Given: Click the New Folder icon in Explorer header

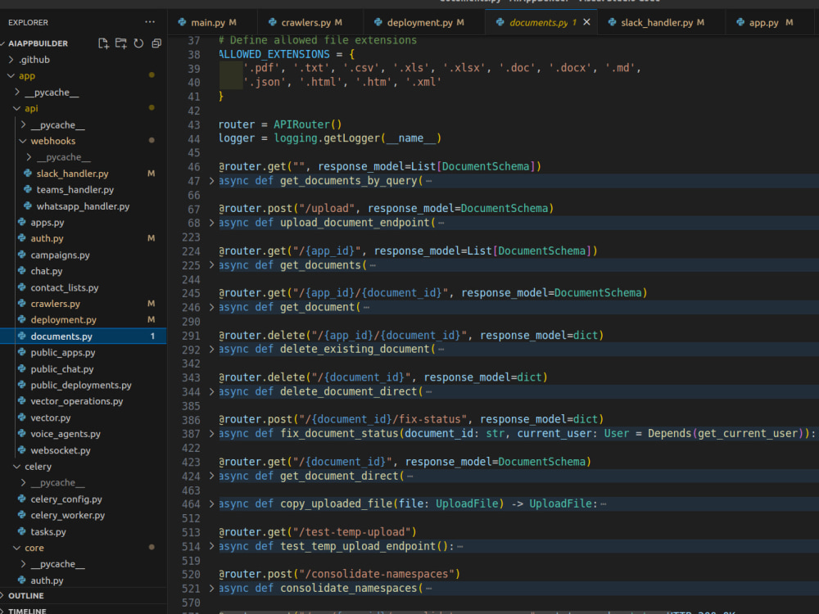Looking at the screenshot, I should tap(121, 43).
